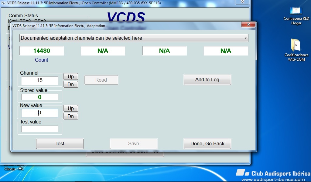The height and width of the screenshot is (182, 311).
Task: Increase the Channel number with Up
Action: (70, 76)
